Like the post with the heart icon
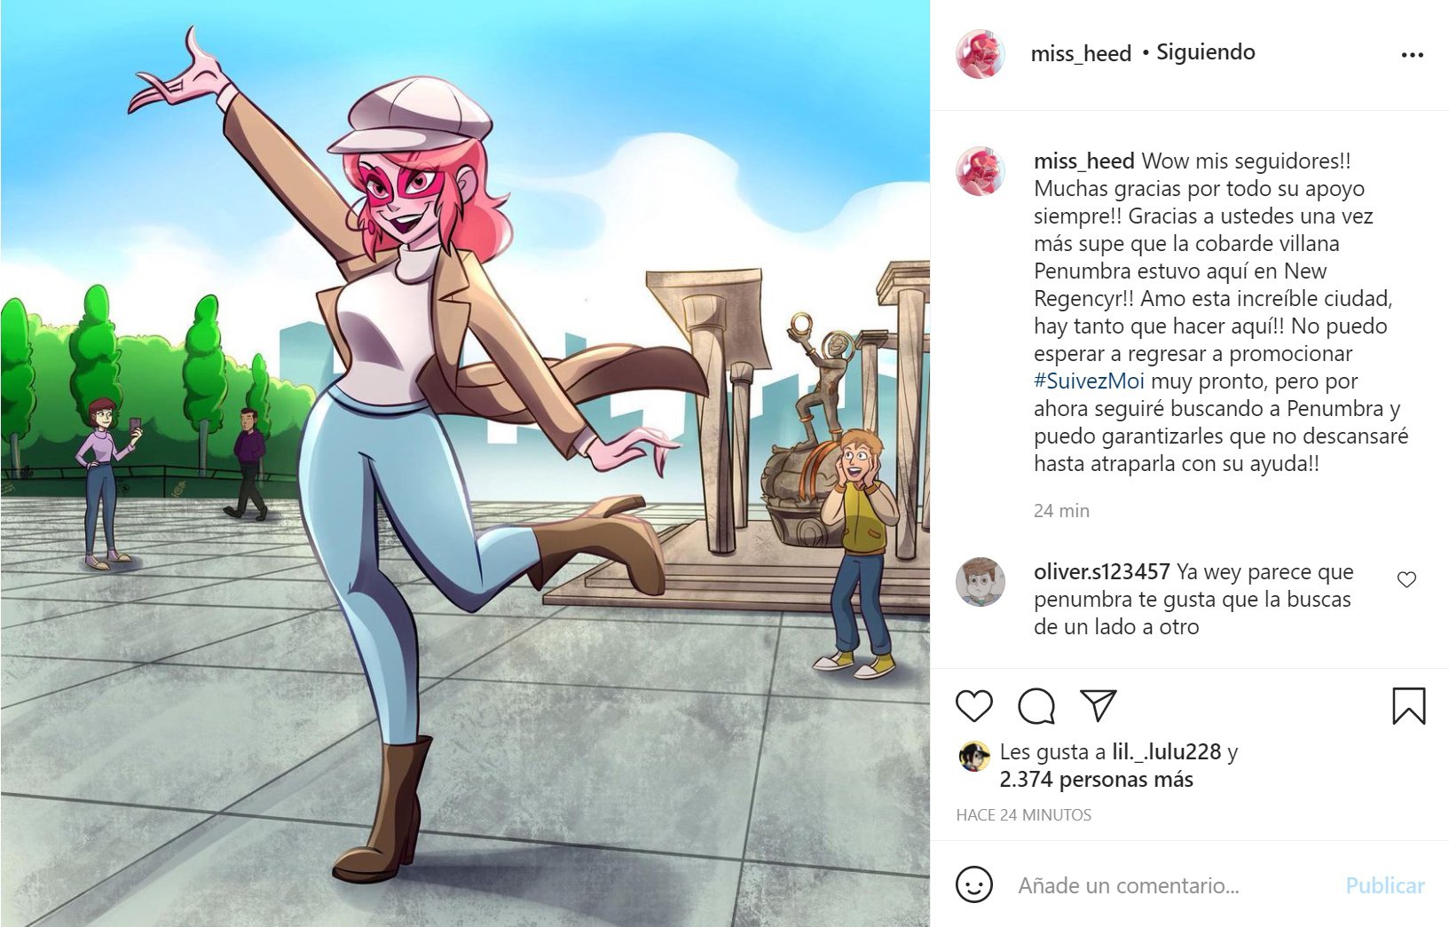 [x=973, y=706]
